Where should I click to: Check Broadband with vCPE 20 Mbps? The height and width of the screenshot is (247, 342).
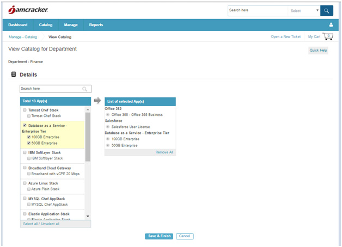coord(29,174)
